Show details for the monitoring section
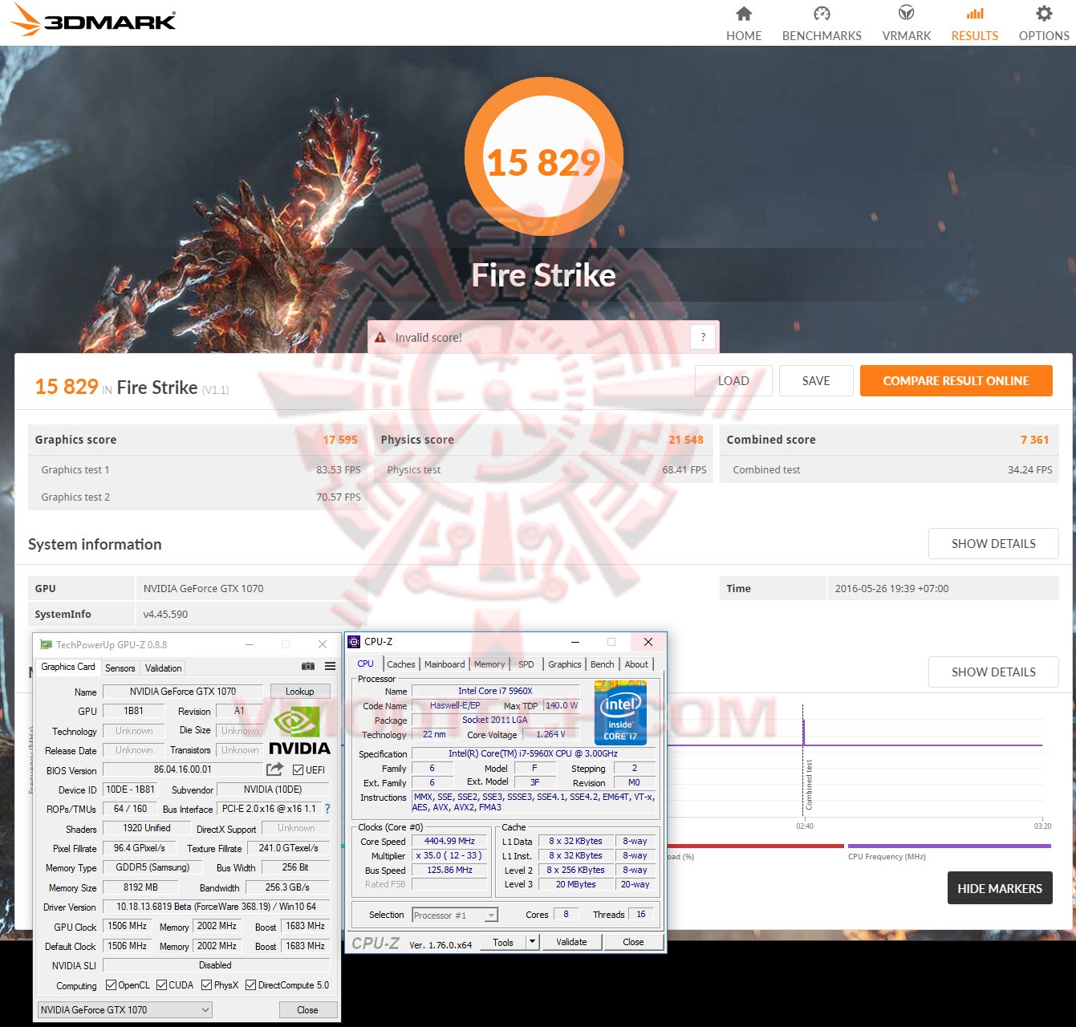The height and width of the screenshot is (1027, 1076). 993,672
